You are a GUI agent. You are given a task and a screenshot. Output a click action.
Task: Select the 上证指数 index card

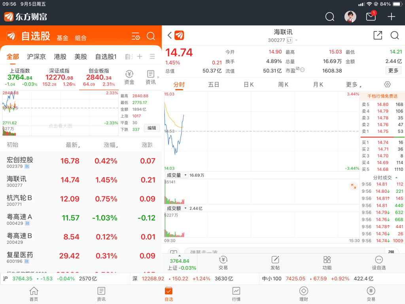pos(20,77)
